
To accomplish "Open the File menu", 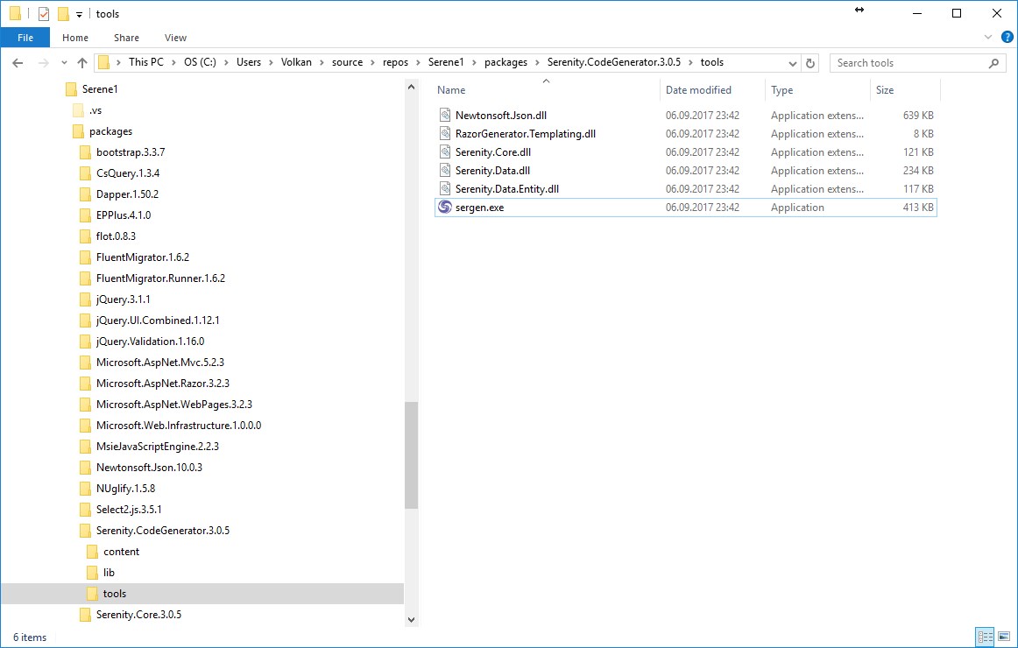I will coord(25,38).
